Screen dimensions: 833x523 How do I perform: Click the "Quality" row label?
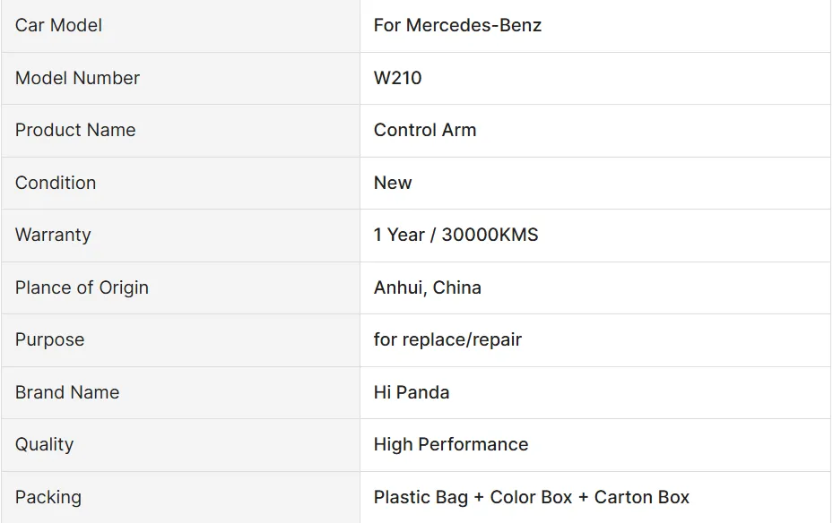44,444
